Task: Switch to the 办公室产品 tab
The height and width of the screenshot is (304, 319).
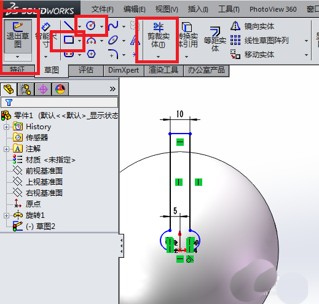Action: click(x=206, y=70)
